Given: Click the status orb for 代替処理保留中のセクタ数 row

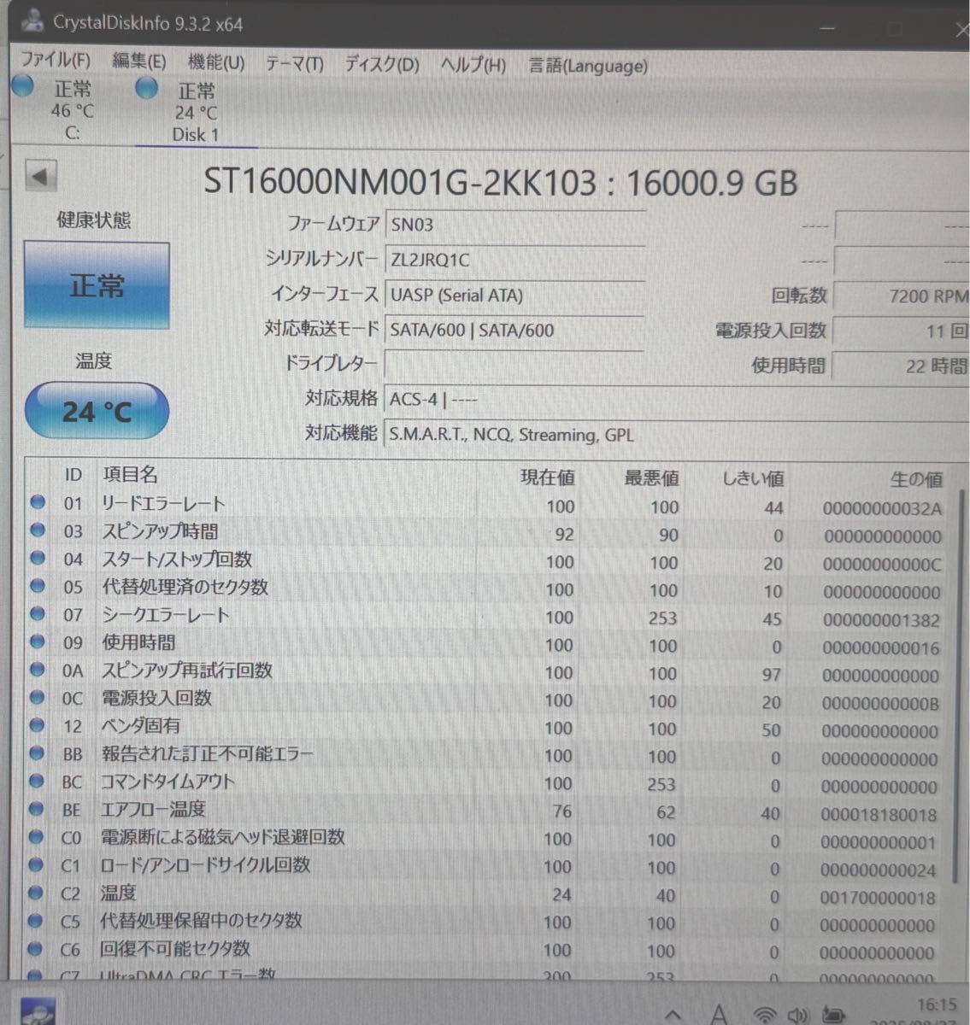Looking at the screenshot, I should (x=36, y=921).
